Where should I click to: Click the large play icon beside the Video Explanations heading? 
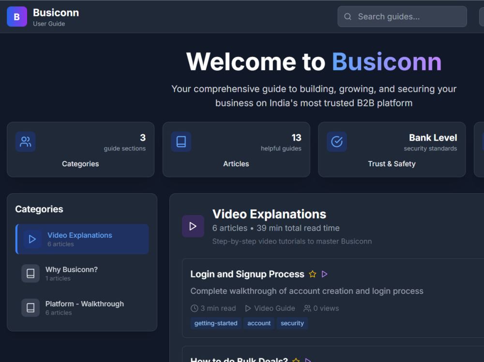pos(193,226)
